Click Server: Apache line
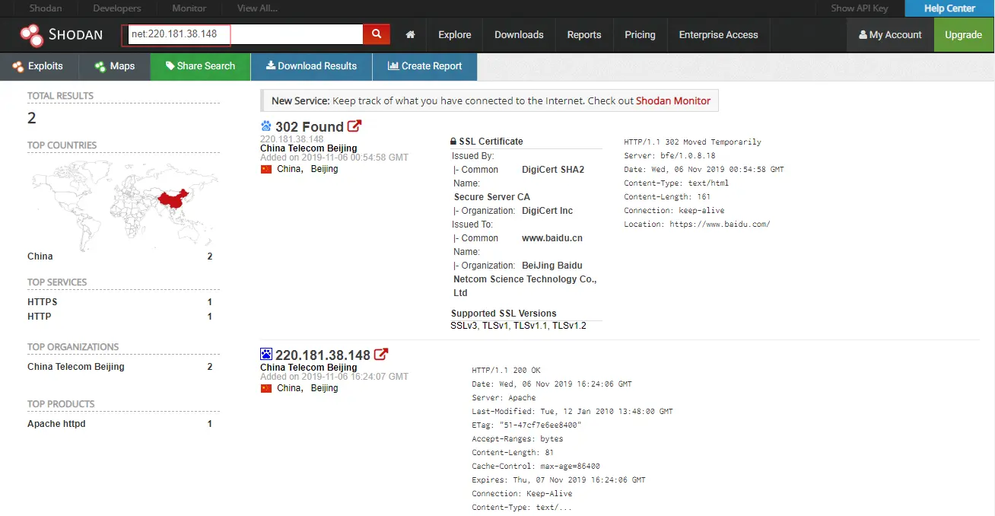995x516 pixels. 504,398
